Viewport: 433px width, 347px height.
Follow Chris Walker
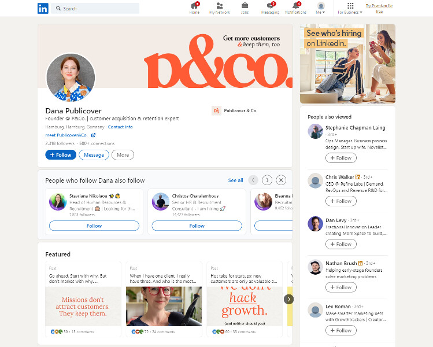point(341,201)
